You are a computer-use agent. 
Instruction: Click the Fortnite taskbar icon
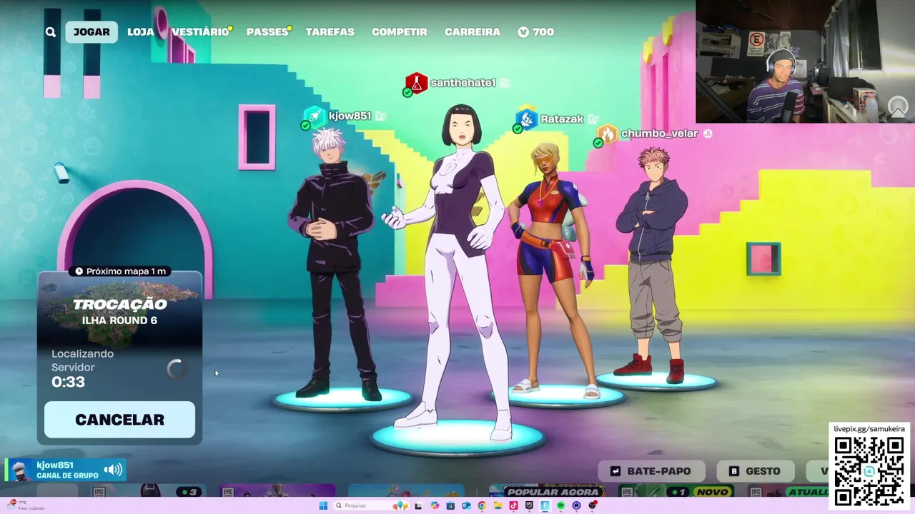click(x=545, y=505)
